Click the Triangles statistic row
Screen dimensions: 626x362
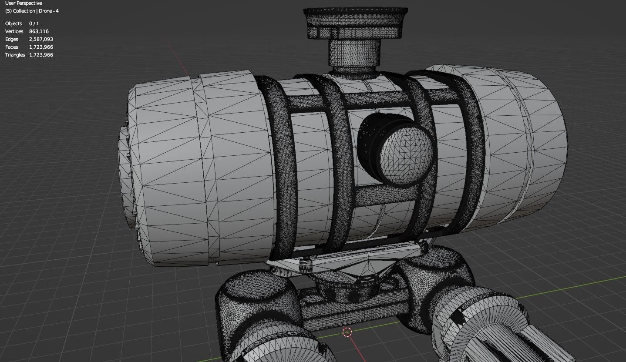pyautogui.click(x=29, y=55)
